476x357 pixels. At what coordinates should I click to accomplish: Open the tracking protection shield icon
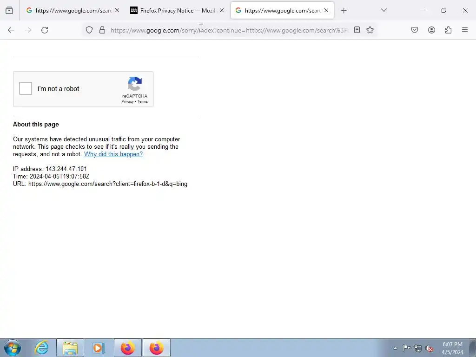(x=89, y=30)
